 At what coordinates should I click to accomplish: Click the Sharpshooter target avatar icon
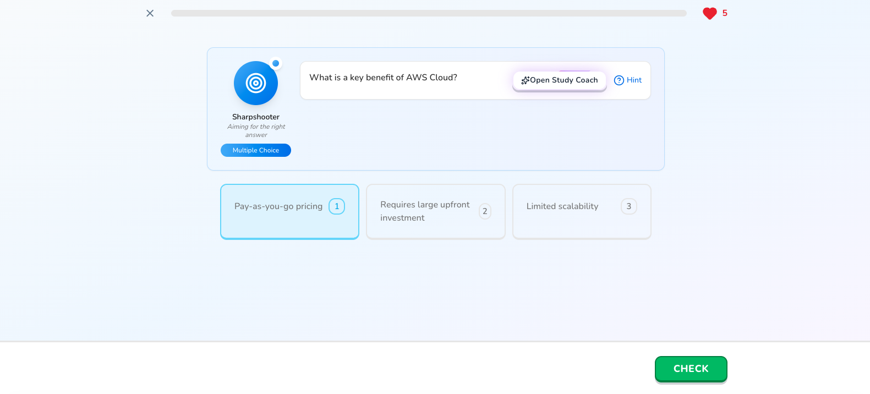[256, 83]
